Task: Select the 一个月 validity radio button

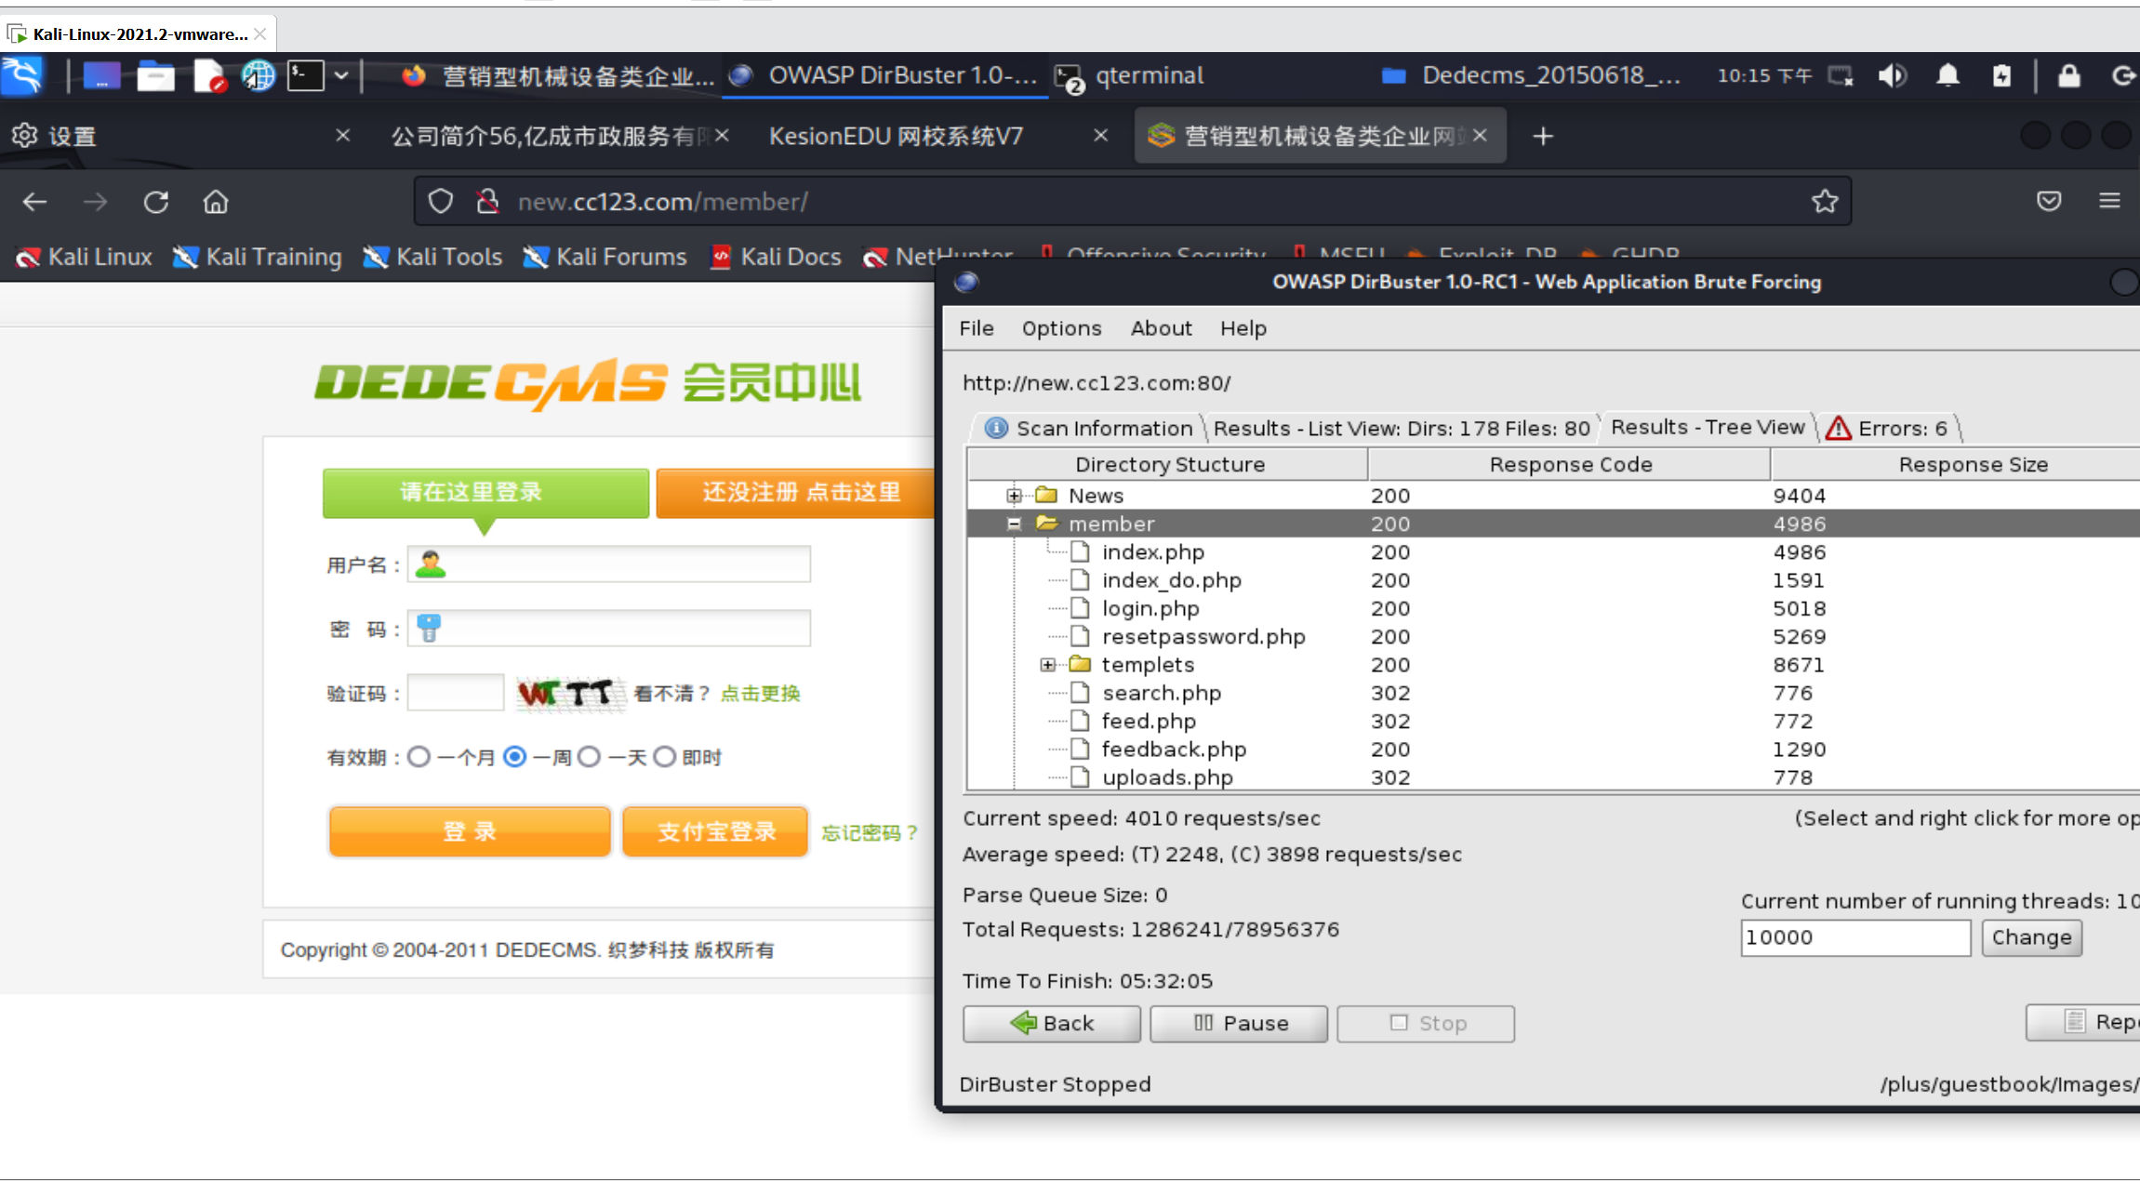Action: [x=419, y=756]
